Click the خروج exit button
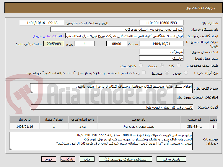The image size is (223, 167). (49, 159)
